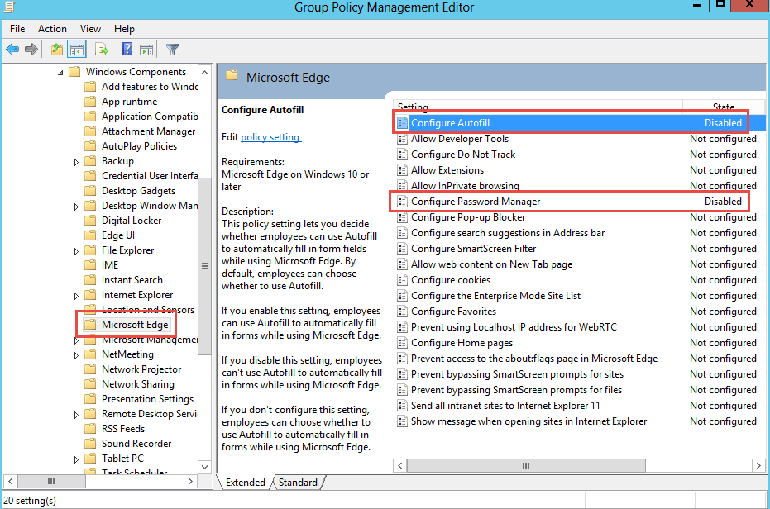Click tree pane horizontal scroll right arrow

(x=191, y=482)
